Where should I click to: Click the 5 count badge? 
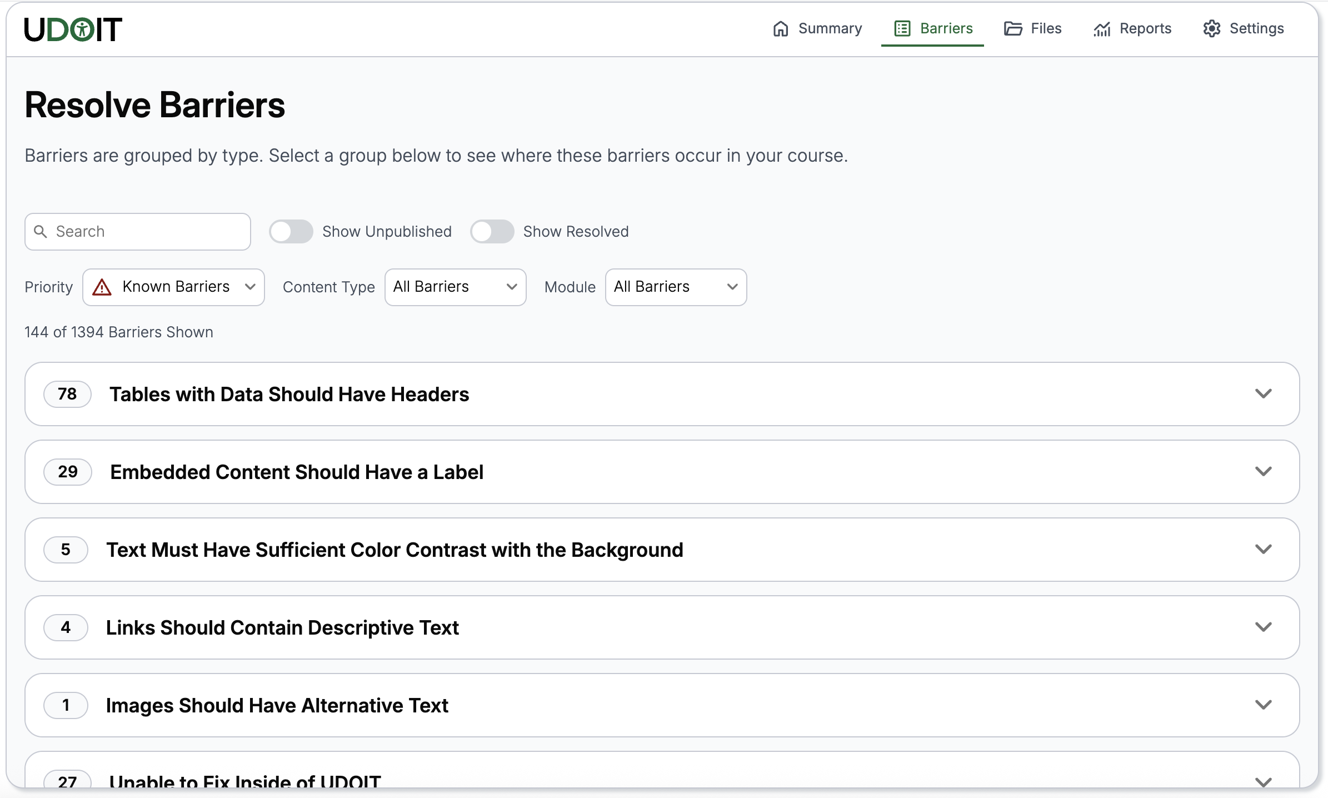tap(66, 550)
